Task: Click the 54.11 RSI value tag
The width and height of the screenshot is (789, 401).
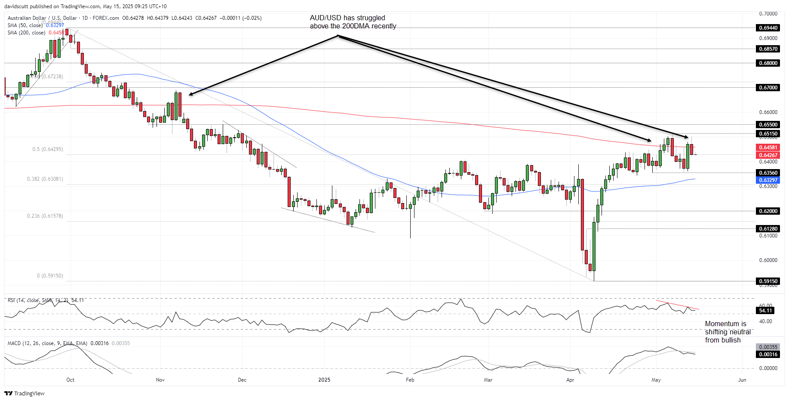Action: [x=765, y=311]
